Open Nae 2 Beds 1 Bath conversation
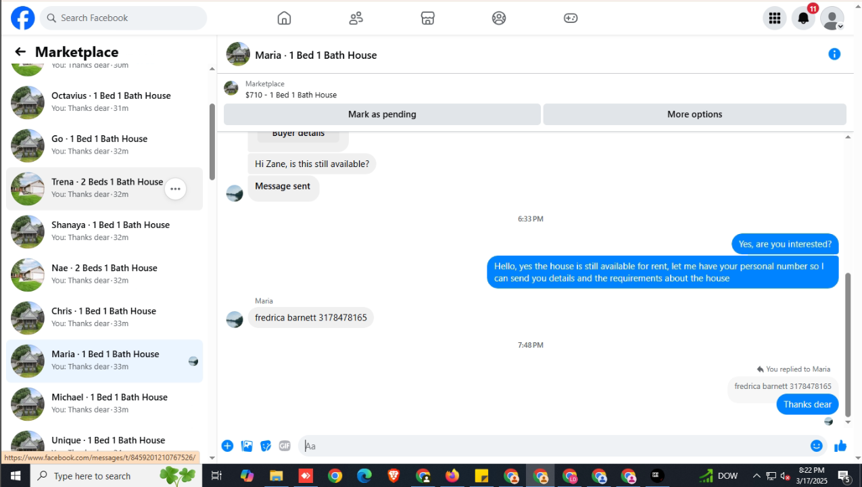Screen dimensions: 862x487 (x=105, y=275)
